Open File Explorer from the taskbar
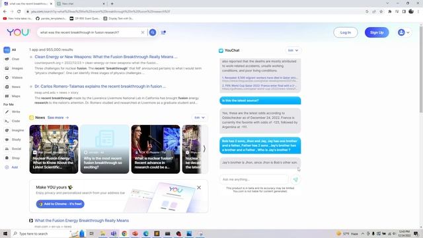 click(x=103, y=233)
